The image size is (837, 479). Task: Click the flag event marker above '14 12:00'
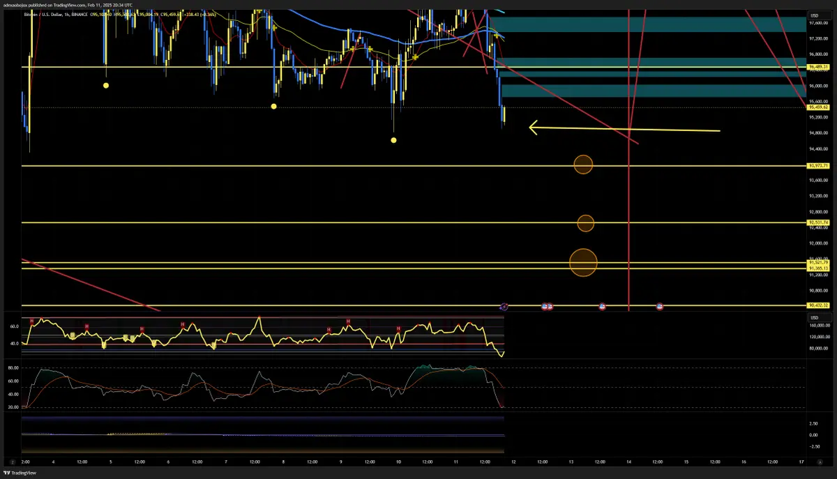pyautogui.click(x=660, y=306)
